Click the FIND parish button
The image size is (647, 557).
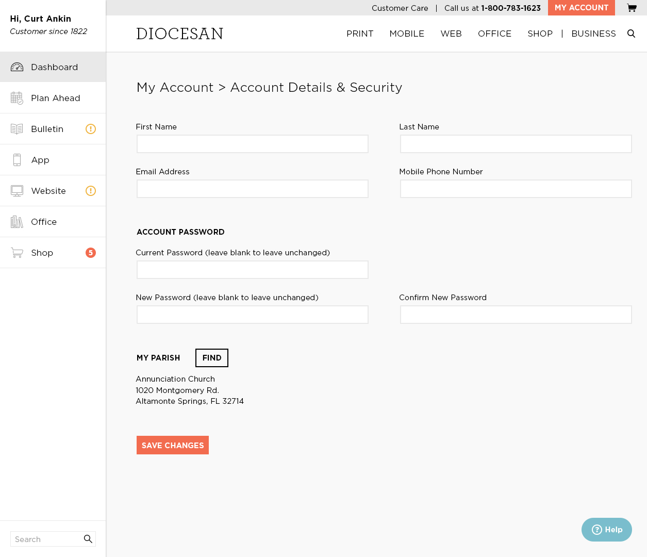[212, 358]
